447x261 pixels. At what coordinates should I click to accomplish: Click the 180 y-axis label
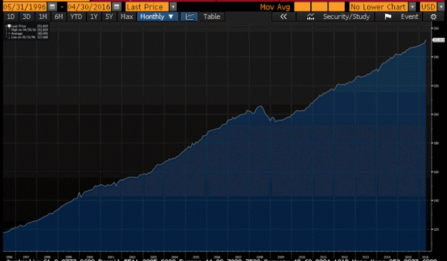click(x=436, y=143)
